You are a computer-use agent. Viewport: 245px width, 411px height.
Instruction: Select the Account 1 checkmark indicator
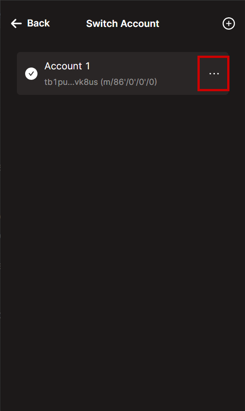point(31,73)
